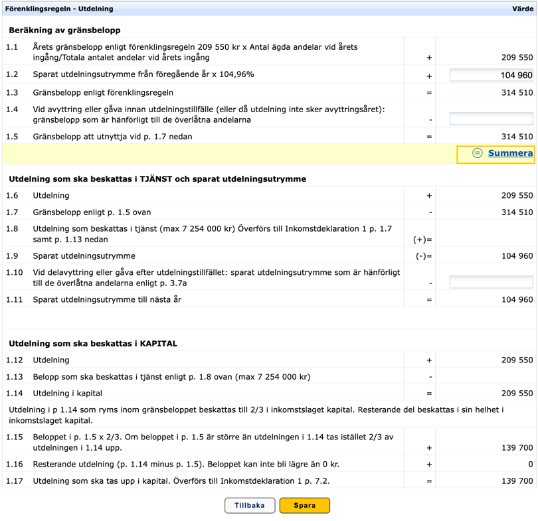
Task: Click the '(-)=' operator in row 1.9
Action: 424,256
